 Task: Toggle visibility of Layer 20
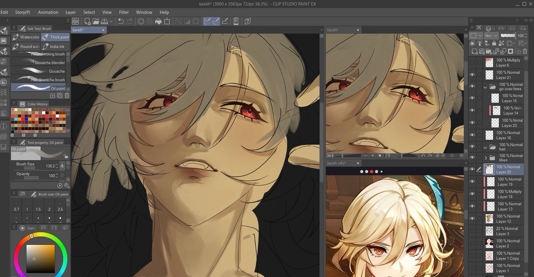[x=472, y=169]
